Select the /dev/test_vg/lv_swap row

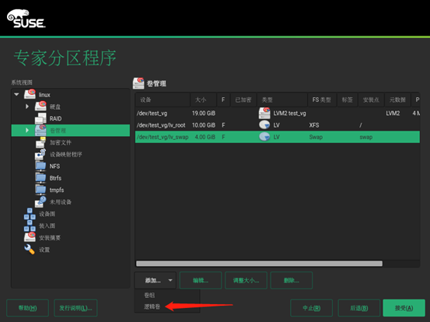(278, 137)
